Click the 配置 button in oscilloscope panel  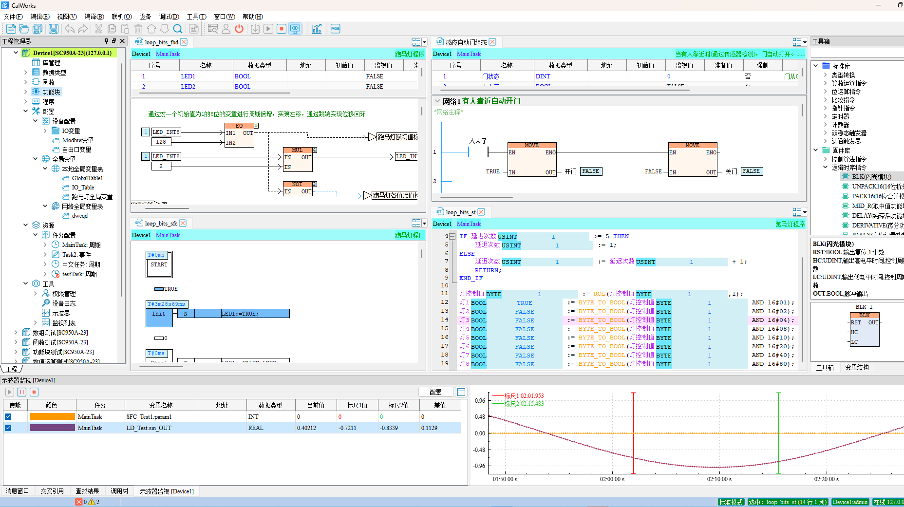(435, 392)
